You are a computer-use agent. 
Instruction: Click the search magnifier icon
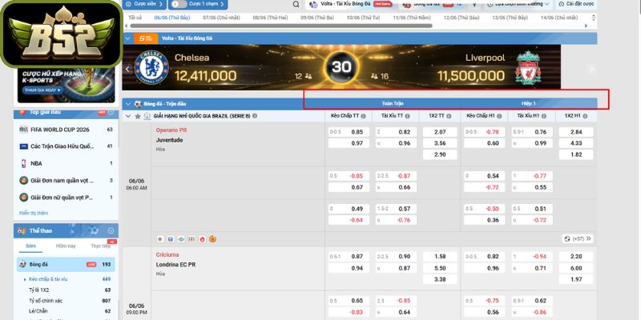[296, 4]
